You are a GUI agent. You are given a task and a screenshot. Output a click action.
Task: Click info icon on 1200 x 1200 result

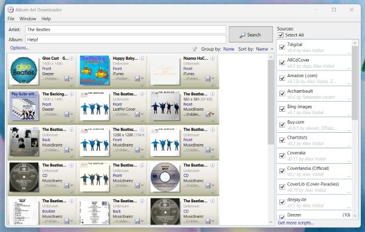tap(142, 130)
